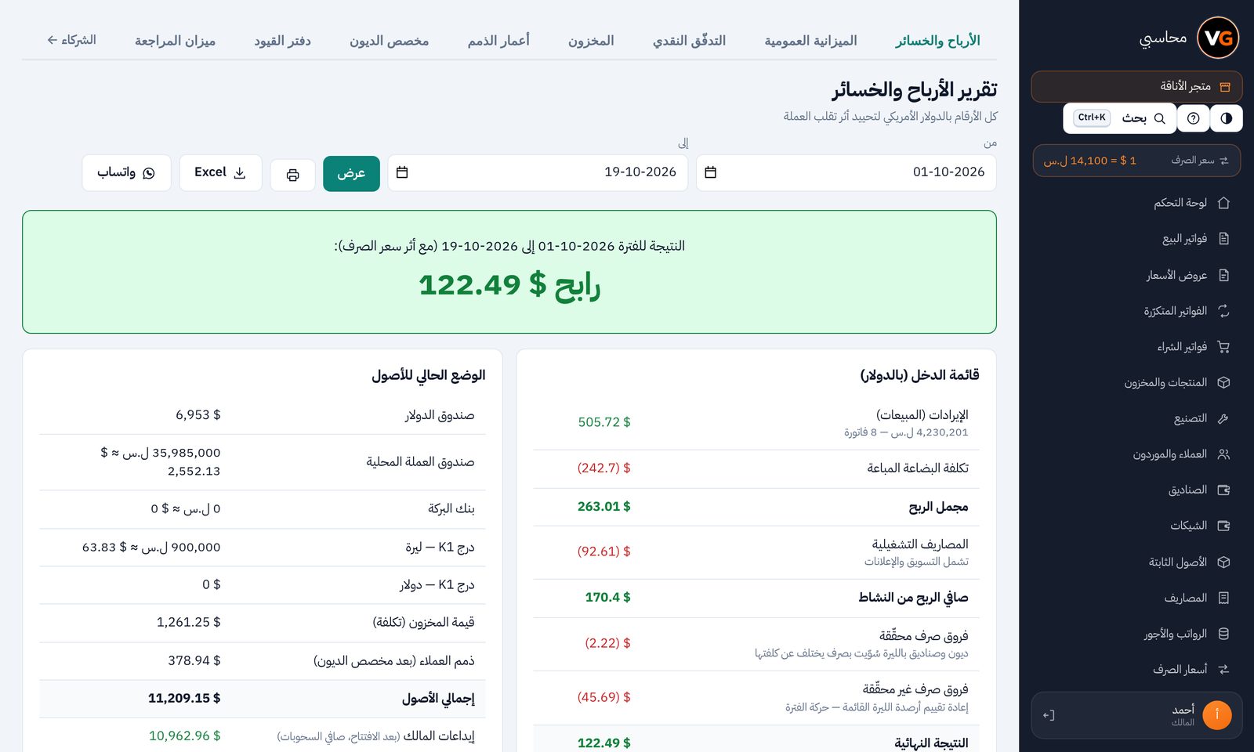This screenshot has height=752, width=1254.
Task: Open help question mark icon
Action: pos(1193,118)
